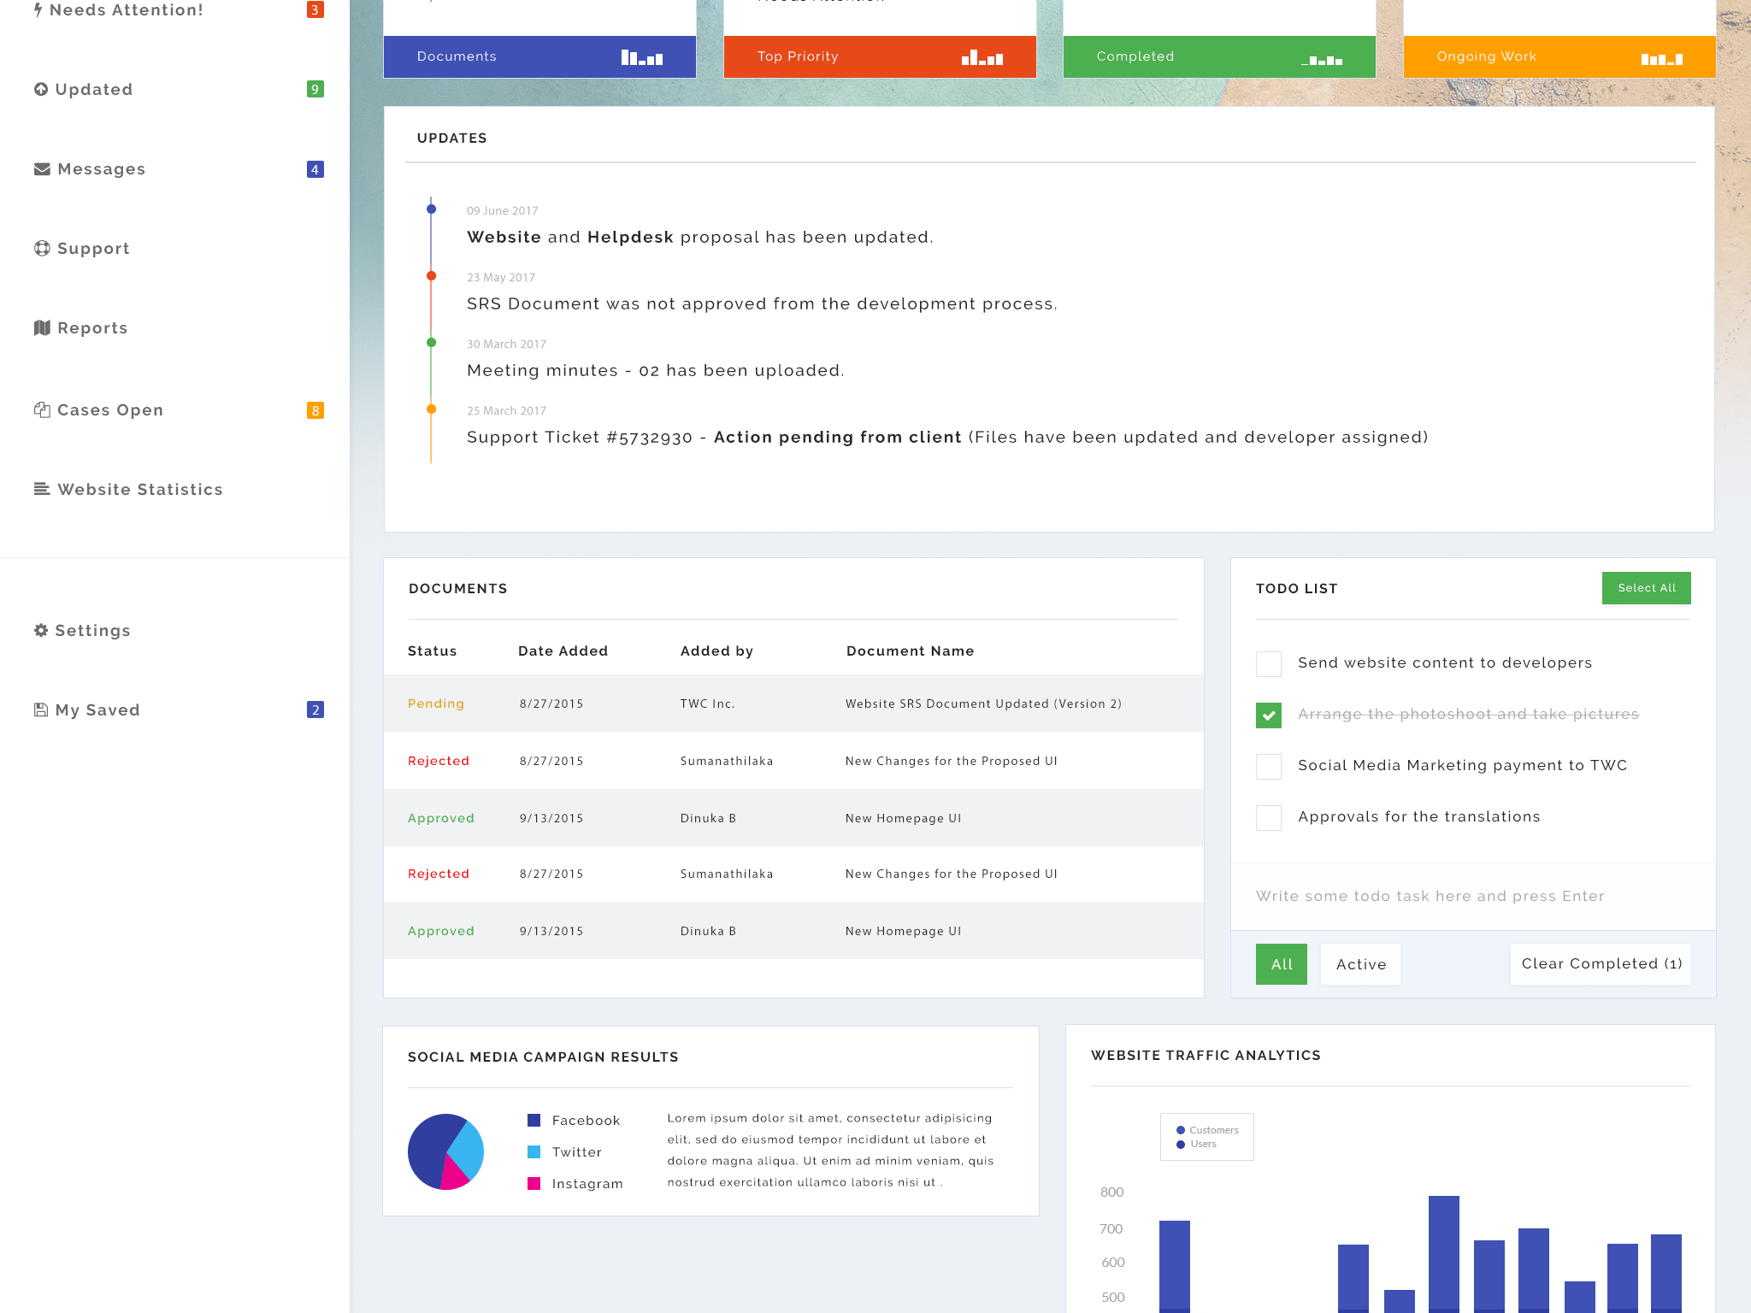Screen dimensions: 1751x1313
Task: Click 'SRS Document was not approved' update entry
Action: pyautogui.click(x=763, y=304)
